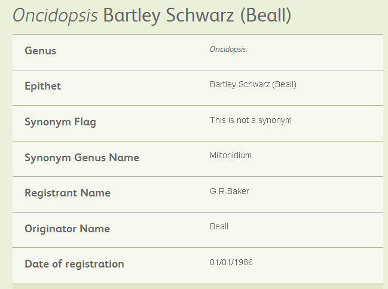388x289 pixels.
Task: Select the Date of registration label
Action: click(75, 264)
